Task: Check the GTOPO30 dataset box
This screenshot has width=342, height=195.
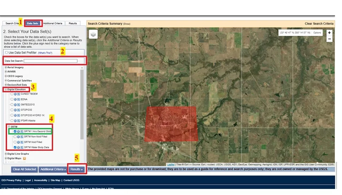Action: [12, 110]
